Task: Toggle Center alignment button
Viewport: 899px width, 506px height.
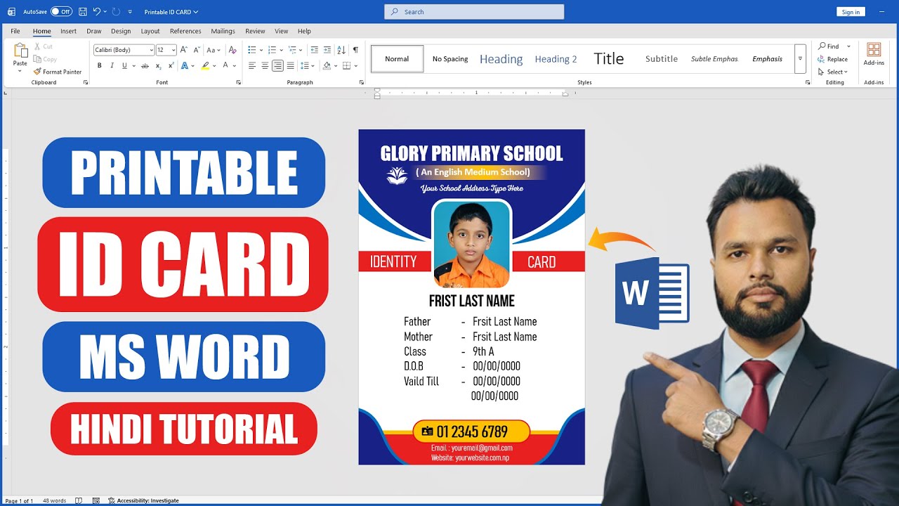Action: click(x=265, y=65)
